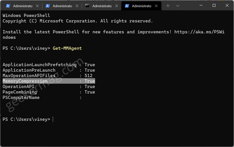Image resolution: width=234 pixels, height=147 pixels.
Task: Click PowerShell icon on first tab
Action: coord(8,6)
